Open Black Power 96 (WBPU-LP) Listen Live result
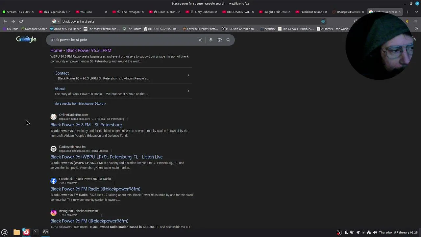421x237 pixels. 107,157
